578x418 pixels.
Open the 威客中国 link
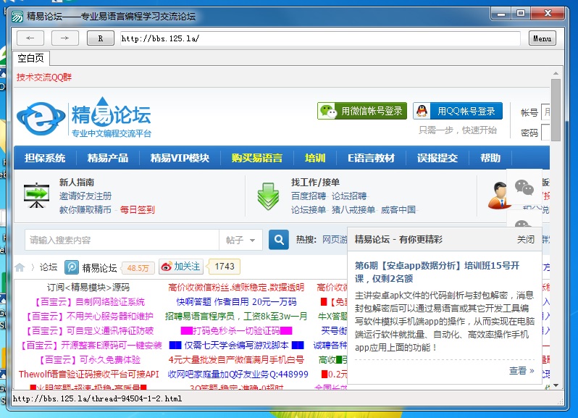pos(398,210)
